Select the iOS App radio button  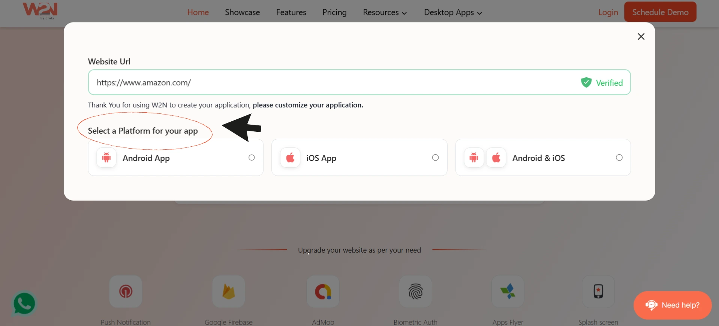pos(435,158)
